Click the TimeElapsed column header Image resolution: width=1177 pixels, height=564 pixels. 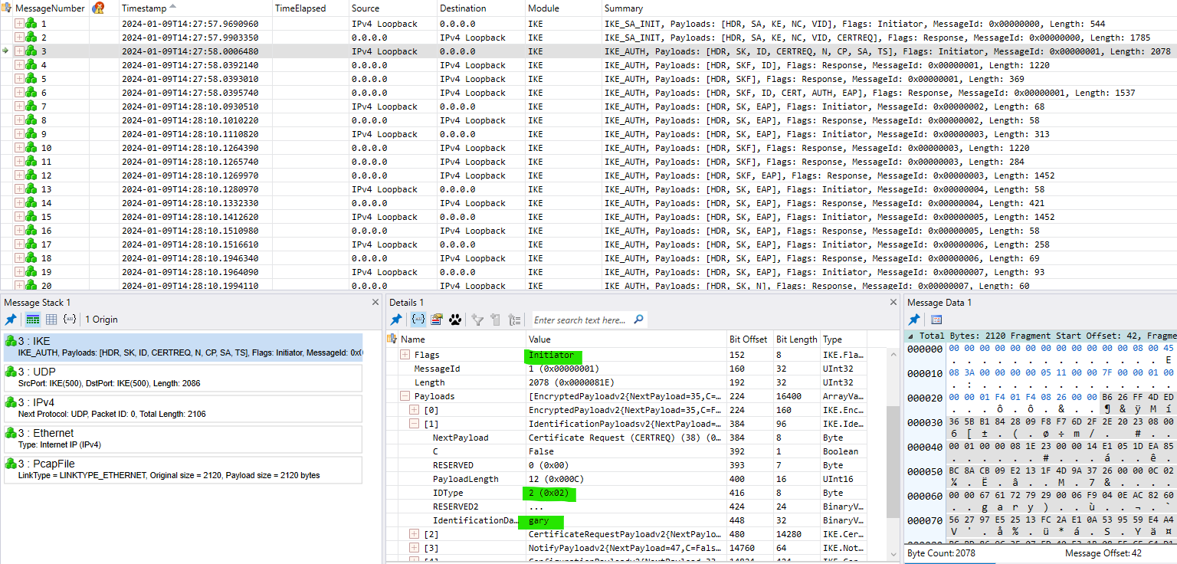click(x=310, y=8)
